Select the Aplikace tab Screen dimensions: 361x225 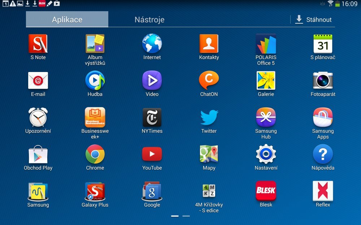tap(67, 19)
